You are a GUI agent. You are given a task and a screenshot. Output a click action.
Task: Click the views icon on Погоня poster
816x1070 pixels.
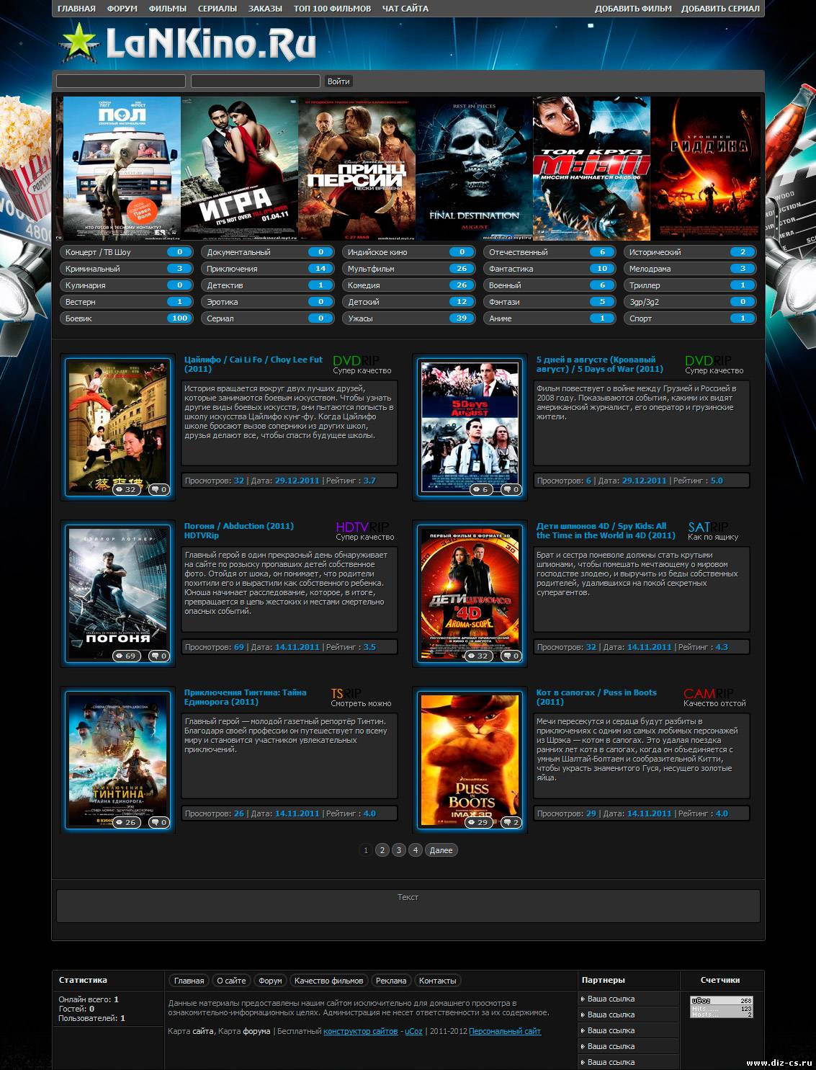pos(126,656)
